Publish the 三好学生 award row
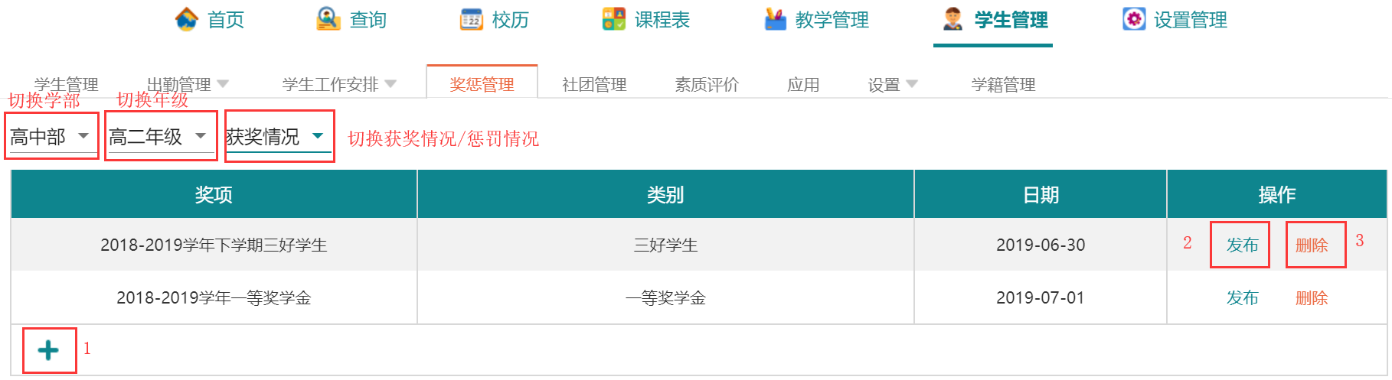Screen dimensions: 1392x380 coord(1242,245)
